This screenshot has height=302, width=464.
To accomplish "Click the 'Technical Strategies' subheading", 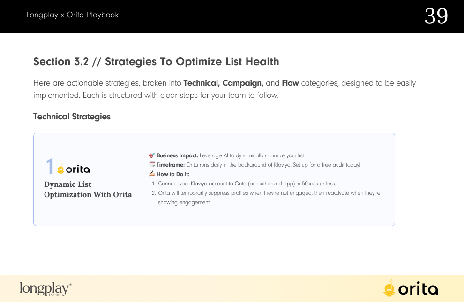I will click(72, 117).
